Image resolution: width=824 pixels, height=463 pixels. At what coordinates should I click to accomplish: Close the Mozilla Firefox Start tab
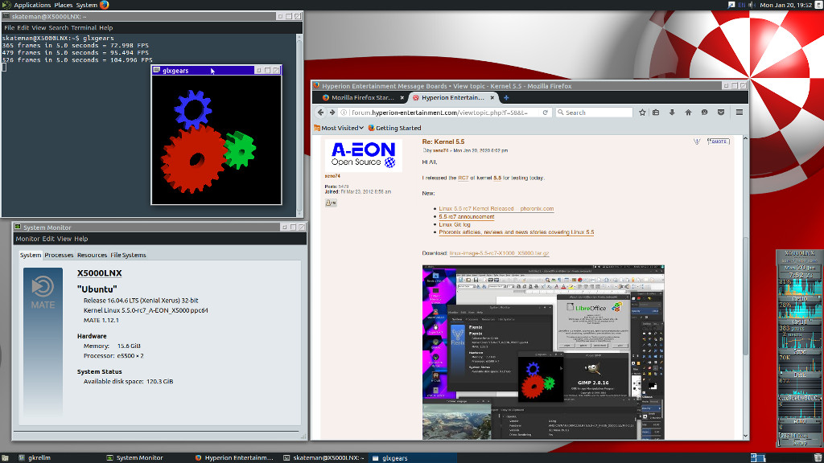pyautogui.click(x=402, y=97)
